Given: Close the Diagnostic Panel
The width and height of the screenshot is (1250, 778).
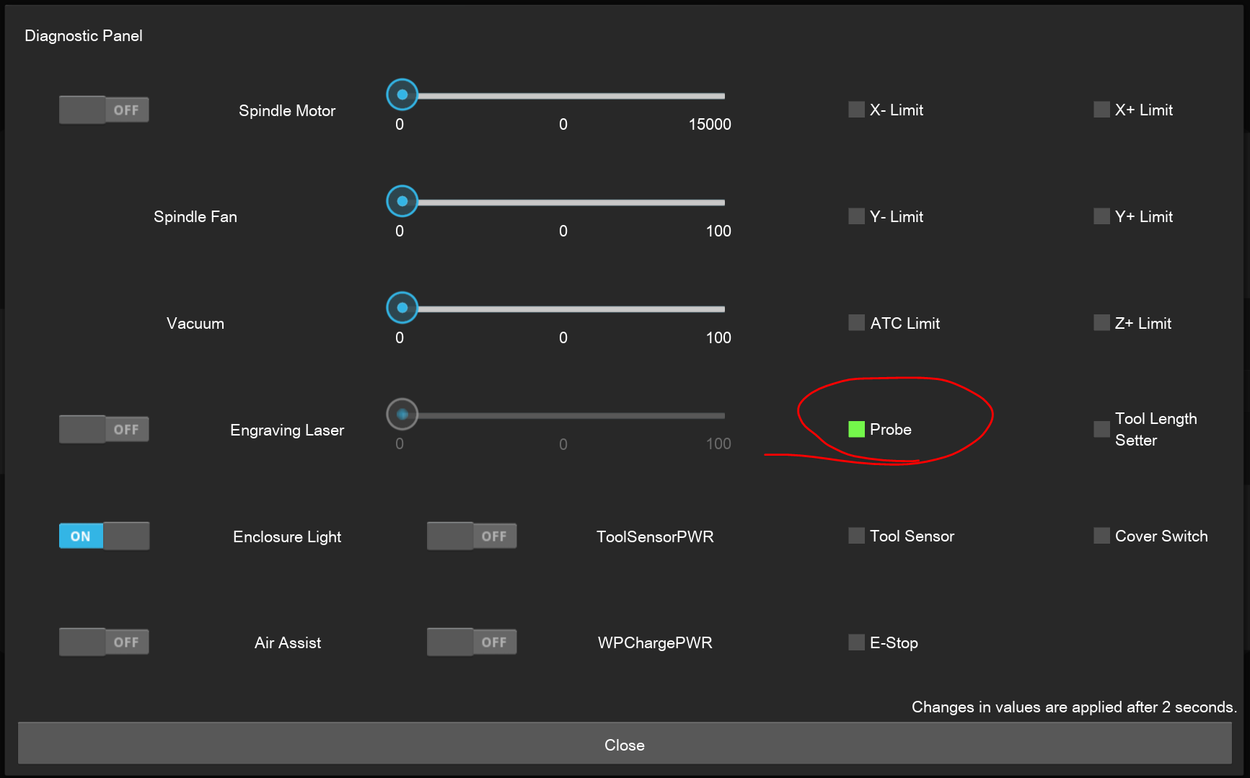Looking at the screenshot, I should click(x=625, y=744).
